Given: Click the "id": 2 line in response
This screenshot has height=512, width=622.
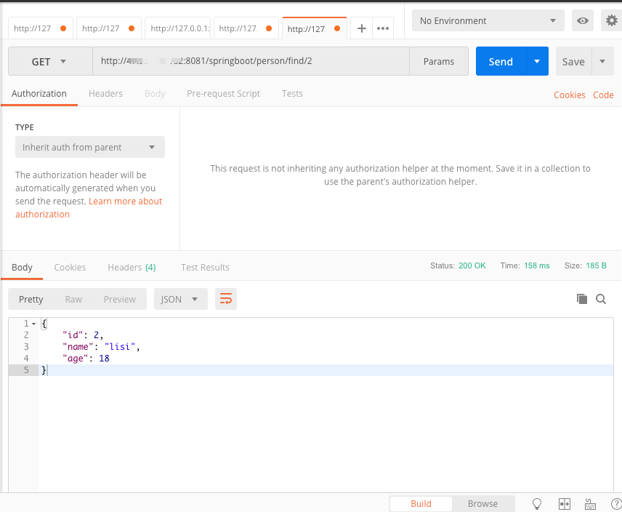Looking at the screenshot, I should [x=83, y=335].
